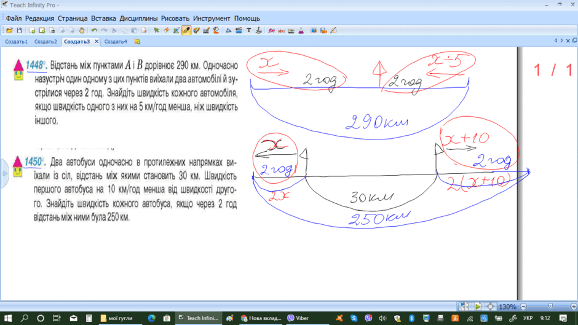
Task: Click the Open file folder icon
Action: [x=9, y=31]
